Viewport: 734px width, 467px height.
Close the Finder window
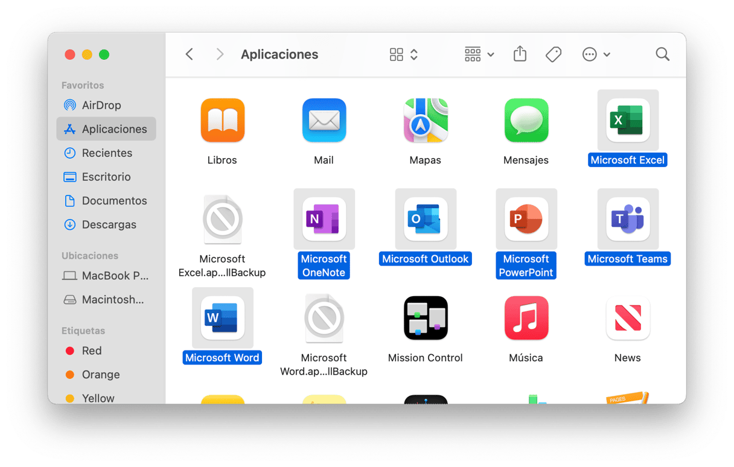coord(70,54)
